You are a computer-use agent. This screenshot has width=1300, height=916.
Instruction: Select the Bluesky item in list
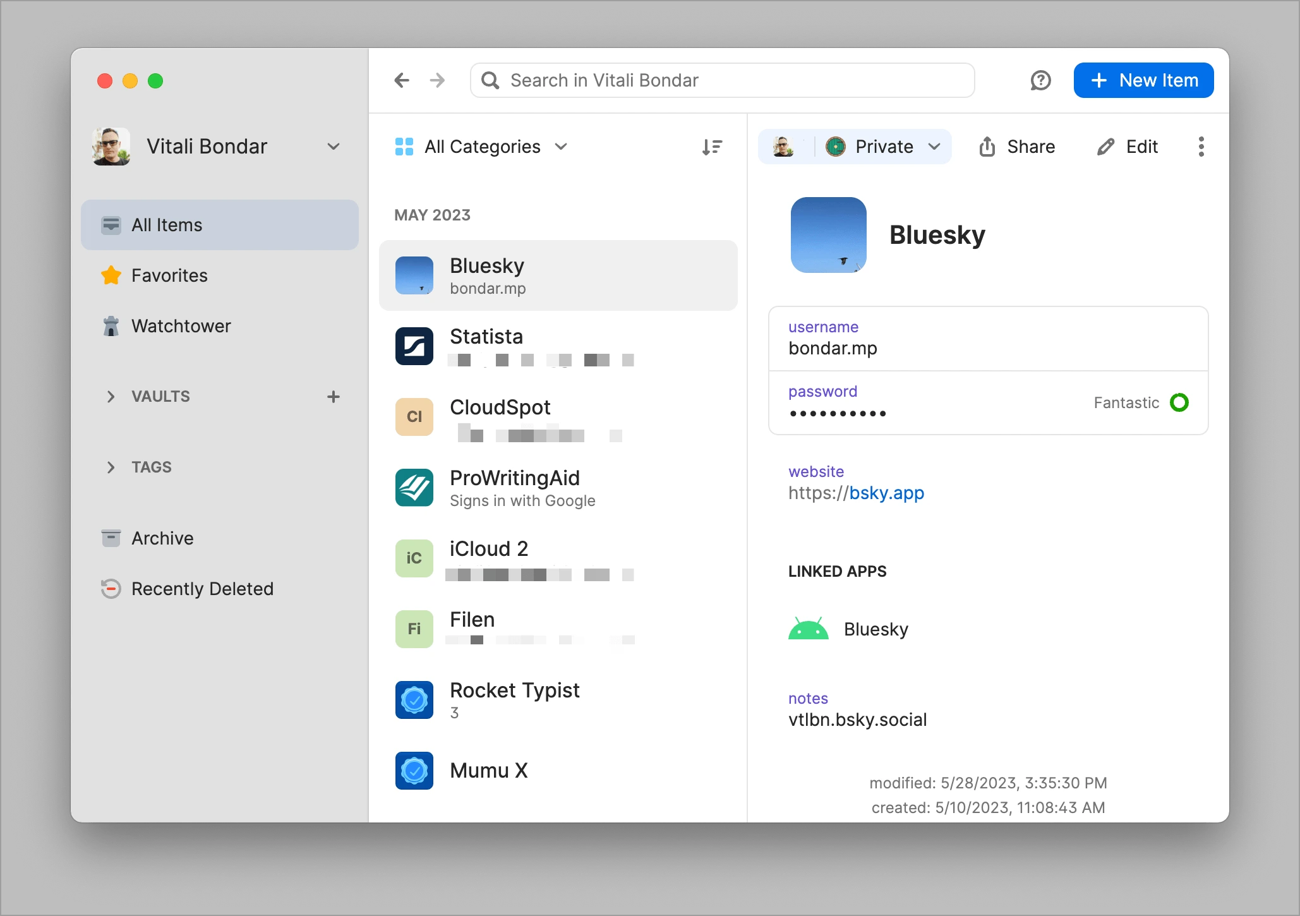[x=558, y=275]
